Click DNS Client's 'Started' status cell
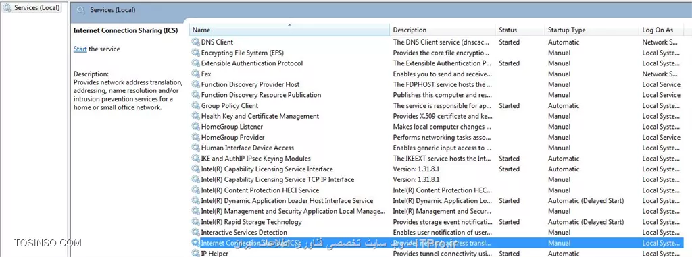The height and width of the screenshot is (257, 692). [510, 42]
